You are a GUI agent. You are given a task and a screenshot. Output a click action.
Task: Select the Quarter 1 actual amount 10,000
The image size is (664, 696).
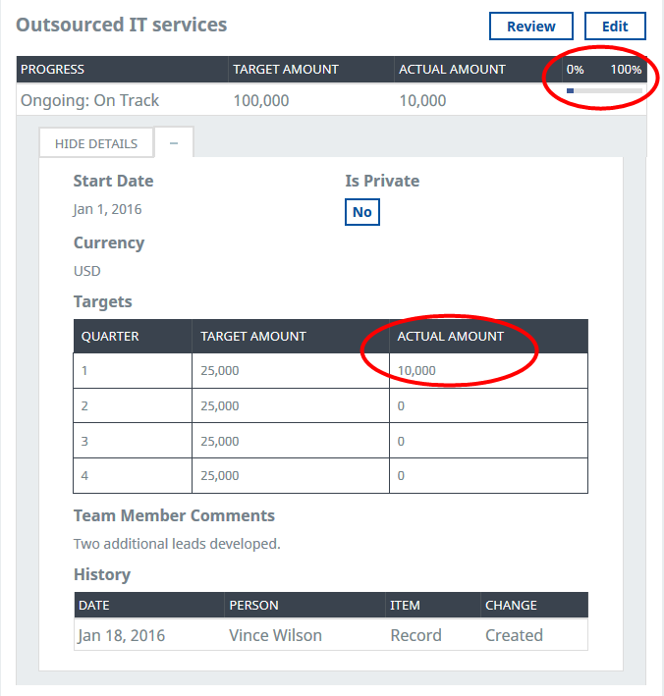coord(416,370)
